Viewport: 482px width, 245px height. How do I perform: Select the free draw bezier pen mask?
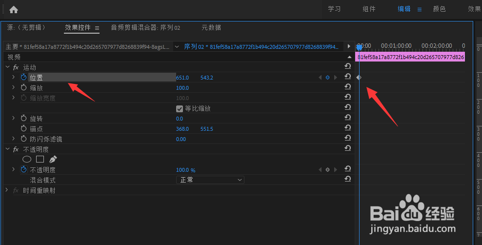(x=53, y=159)
